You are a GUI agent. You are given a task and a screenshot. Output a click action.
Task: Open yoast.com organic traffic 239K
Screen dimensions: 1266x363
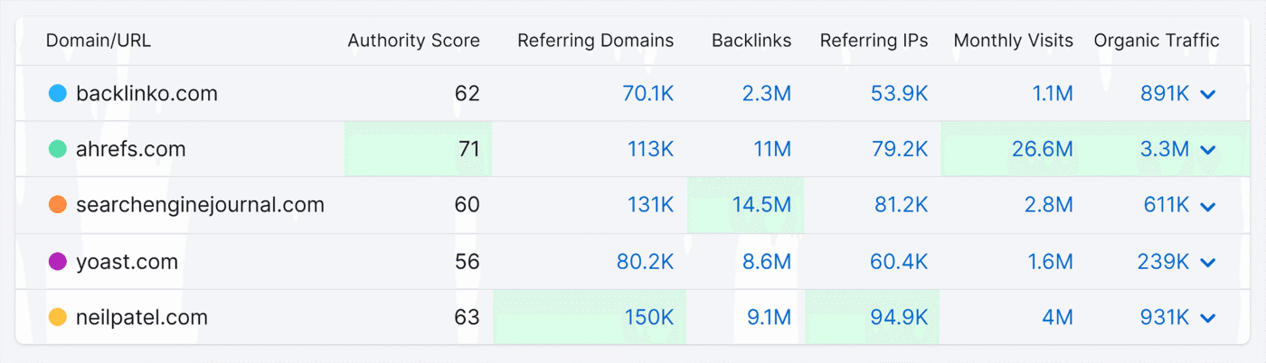pyautogui.click(x=1164, y=262)
